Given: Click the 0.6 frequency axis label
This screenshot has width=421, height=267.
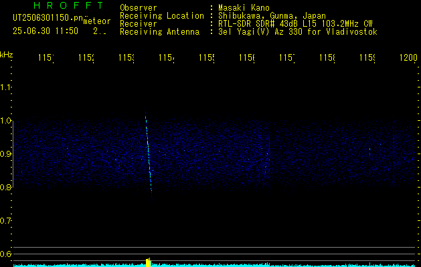Looking at the screenshot, I should pyautogui.click(x=5, y=254).
